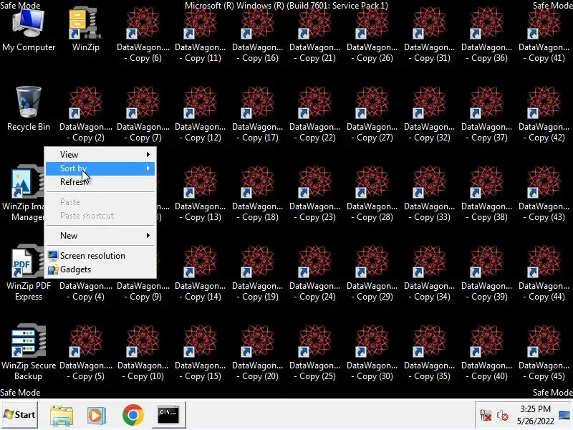Screen dimensions: 573x430
Task: Select DataWagon Copy (24) shortcut
Action: click(x=315, y=274)
